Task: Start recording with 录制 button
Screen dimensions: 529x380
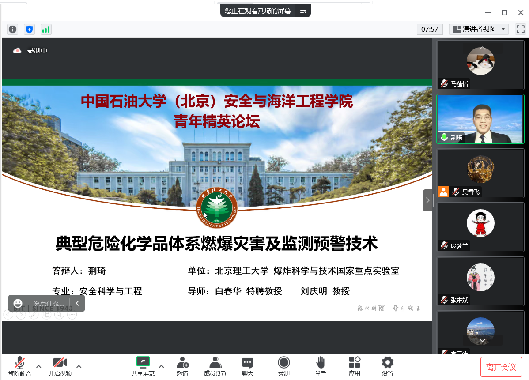Action: coord(284,367)
